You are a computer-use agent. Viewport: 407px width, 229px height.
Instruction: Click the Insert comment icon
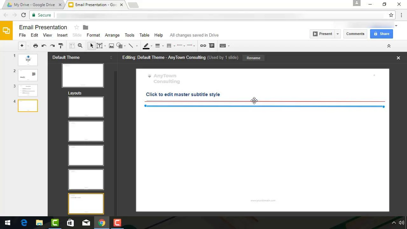[x=212, y=46]
